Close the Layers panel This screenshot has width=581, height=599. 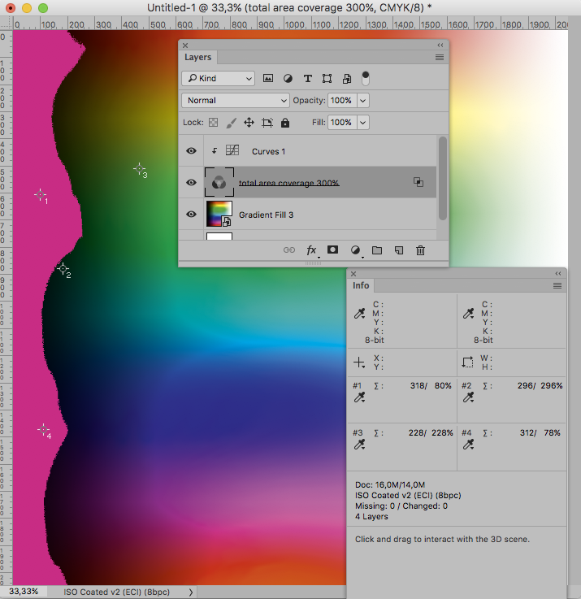[x=185, y=45]
